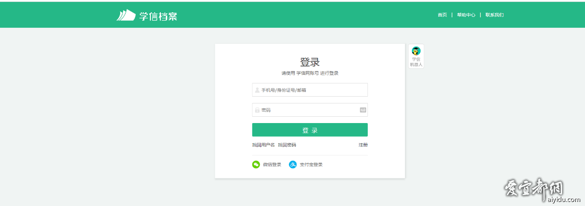Viewport: 585px width, 206px height.
Task: Open the 注册 registration link
Action: pos(363,145)
